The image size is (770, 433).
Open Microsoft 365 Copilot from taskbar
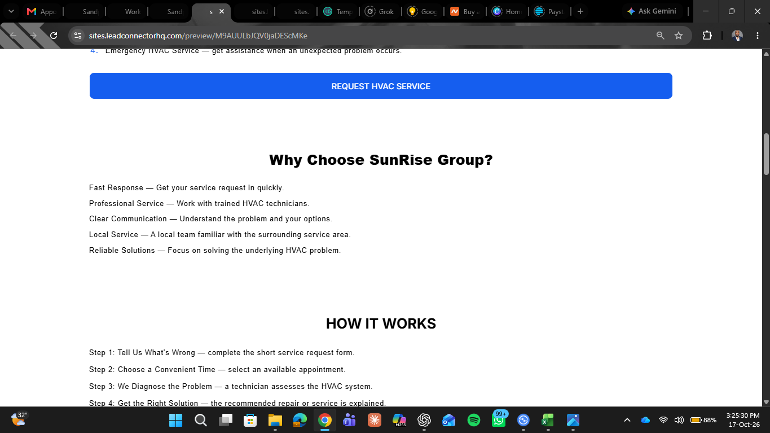click(x=399, y=420)
